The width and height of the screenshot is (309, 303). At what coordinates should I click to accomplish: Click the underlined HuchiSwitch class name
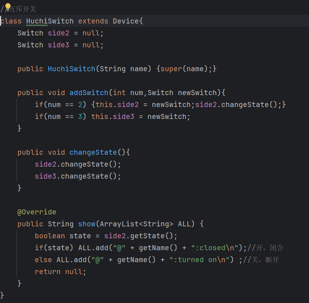click(50, 21)
